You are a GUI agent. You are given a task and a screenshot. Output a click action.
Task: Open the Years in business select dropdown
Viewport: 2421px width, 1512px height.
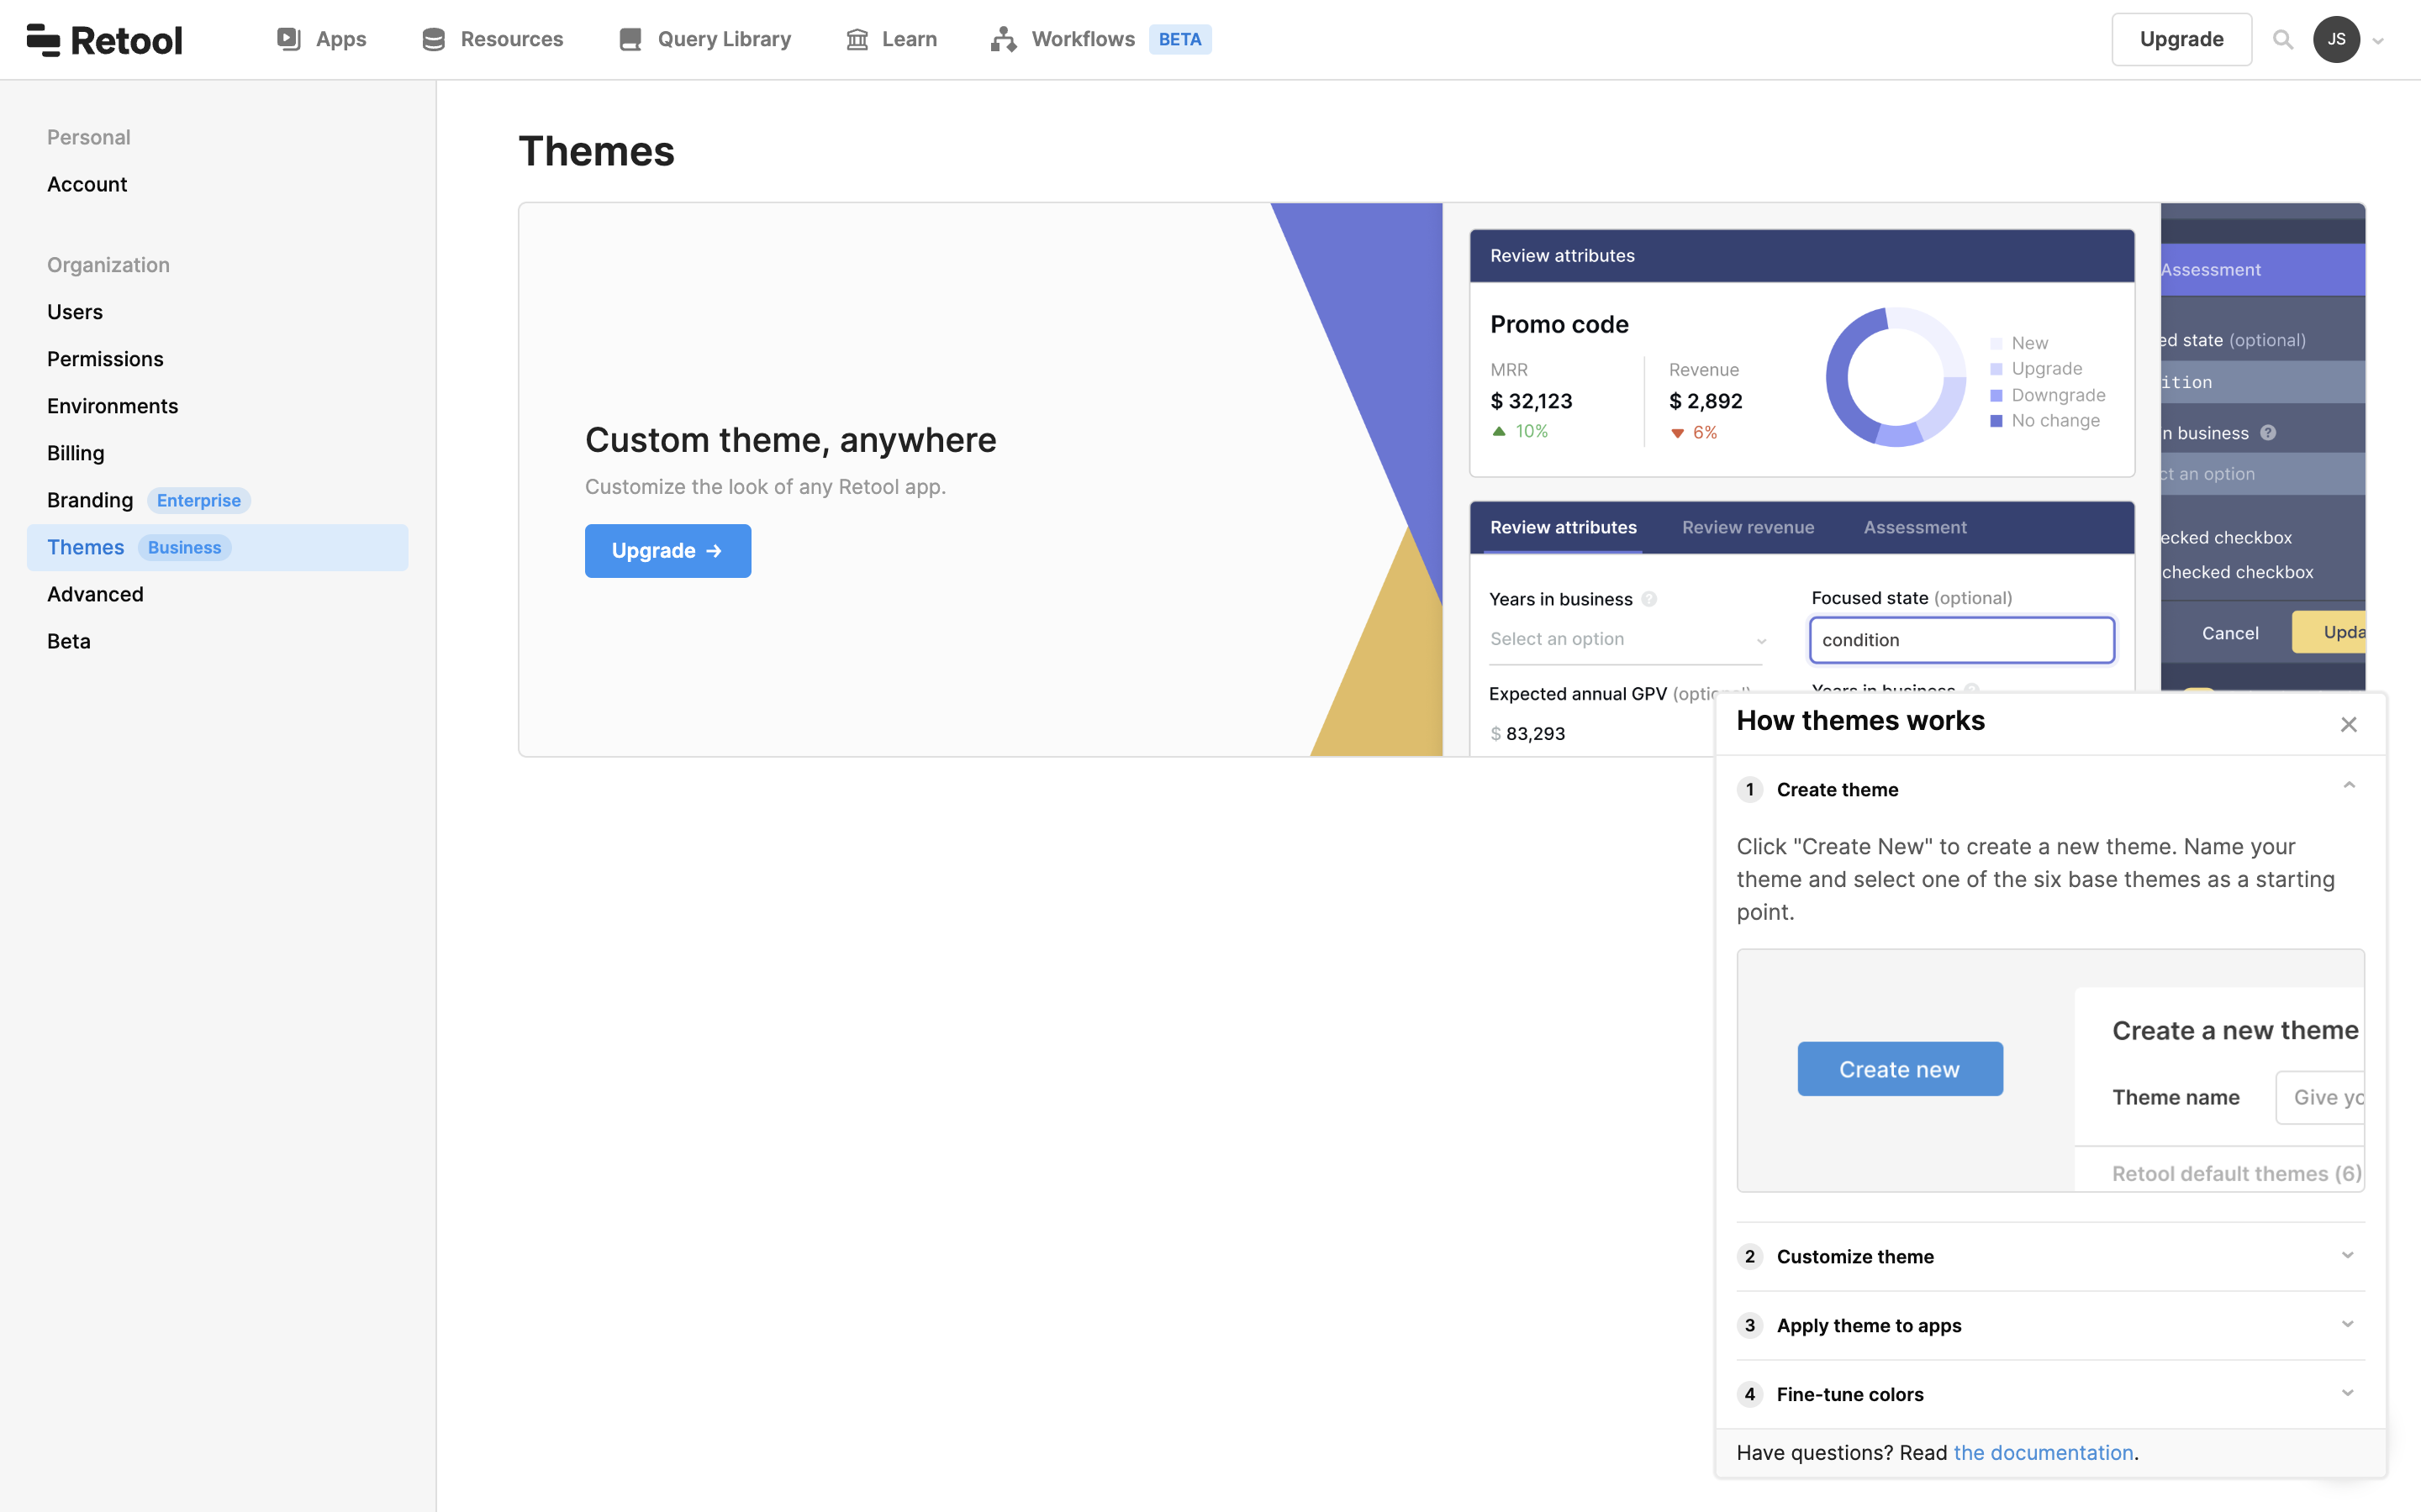pos(1627,639)
